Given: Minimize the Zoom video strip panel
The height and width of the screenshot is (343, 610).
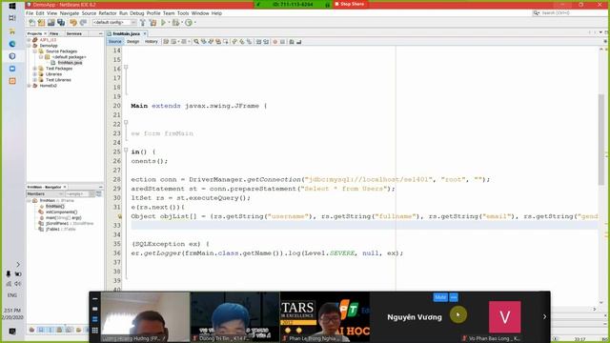Looking at the screenshot, I should [95, 298].
